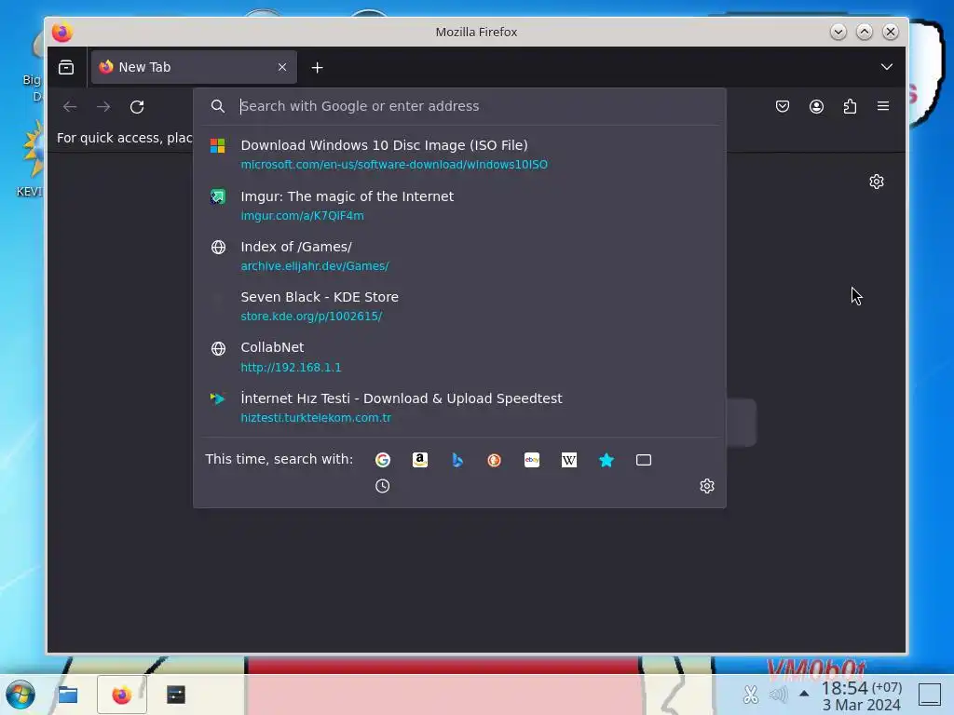Screen dimensions: 954x715
Task: Open the Firefox account menu
Action: tap(816, 107)
